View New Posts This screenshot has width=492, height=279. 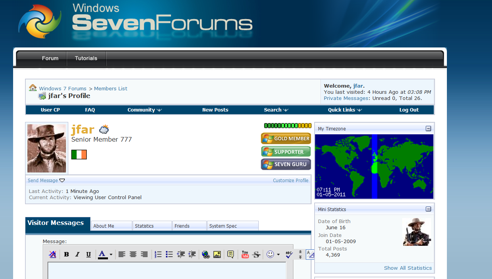point(215,110)
